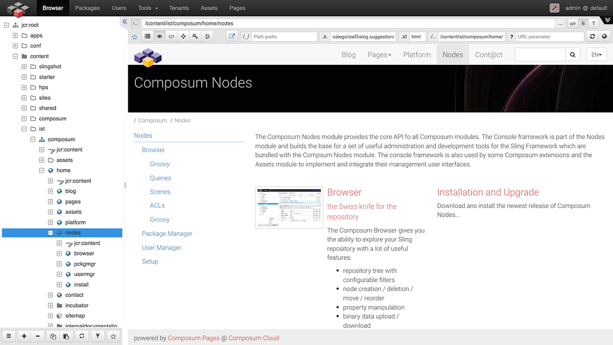
Task: Follow the Package Manager sidebar link
Action: 167,233
